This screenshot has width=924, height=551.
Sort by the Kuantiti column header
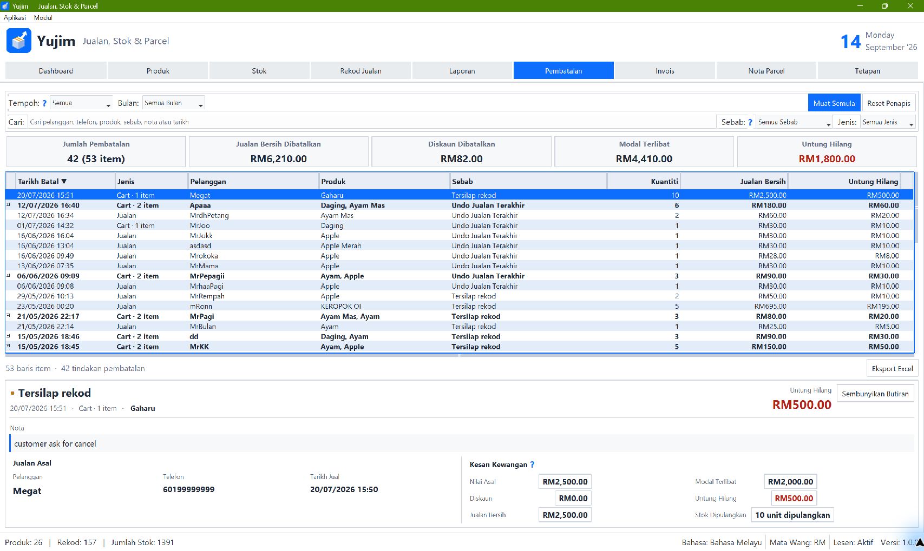tap(644, 181)
